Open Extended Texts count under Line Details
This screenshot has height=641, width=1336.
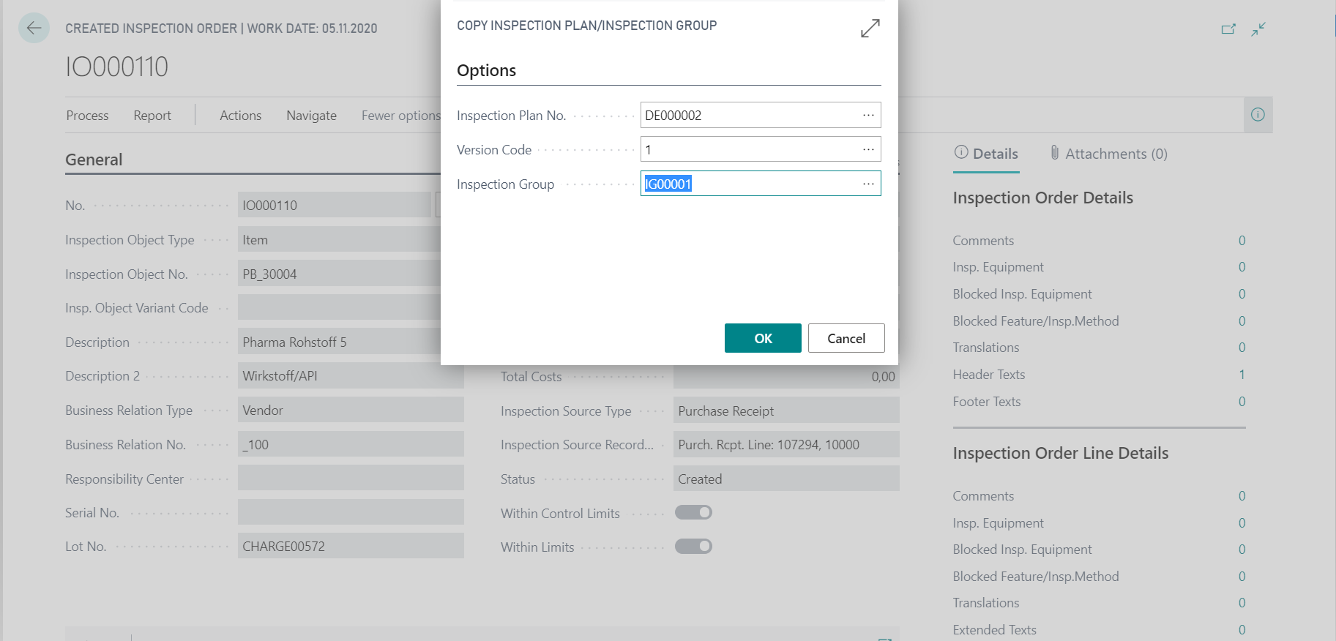click(1242, 630)
